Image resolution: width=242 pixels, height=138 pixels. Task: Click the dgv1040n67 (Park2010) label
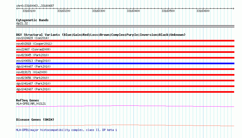pos(33,66)
